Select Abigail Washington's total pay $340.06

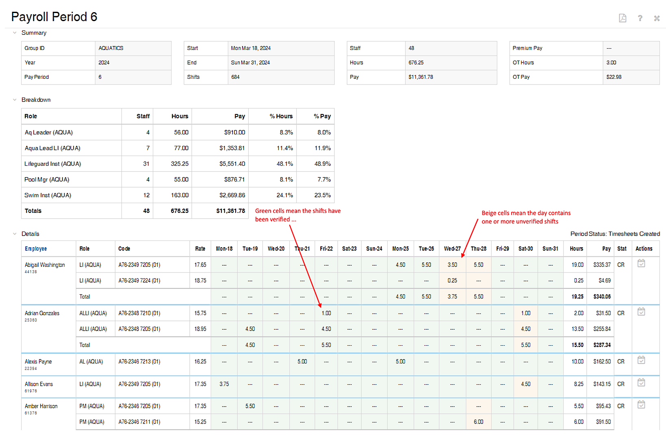[x=602, y=296]
